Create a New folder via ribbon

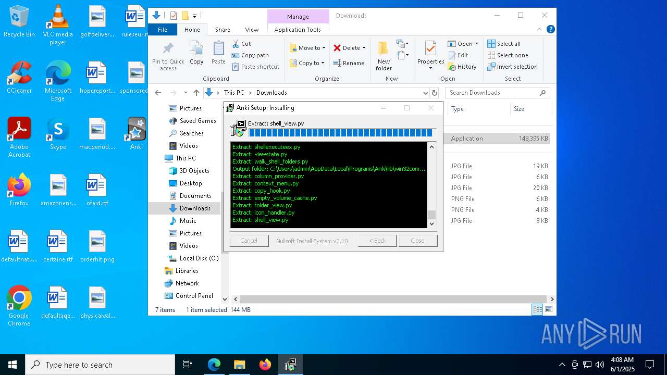coord(384,56)
